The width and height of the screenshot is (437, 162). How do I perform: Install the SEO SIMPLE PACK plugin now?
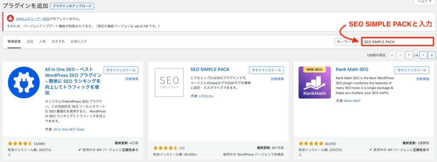(x=266, y=70)
